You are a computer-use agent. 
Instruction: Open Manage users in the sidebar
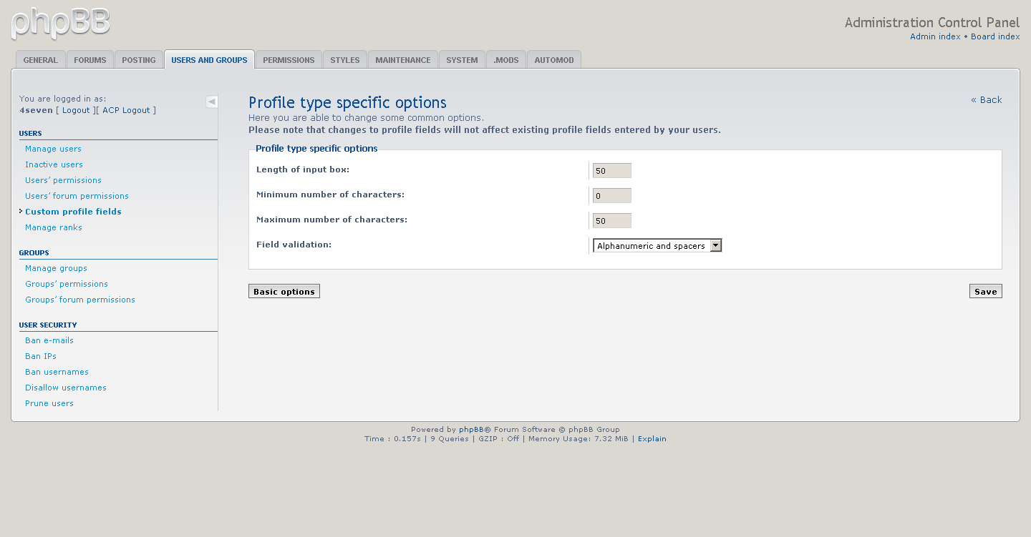53,149
